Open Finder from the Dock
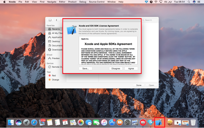Viewport: 204px width, 128px height. 11,123
